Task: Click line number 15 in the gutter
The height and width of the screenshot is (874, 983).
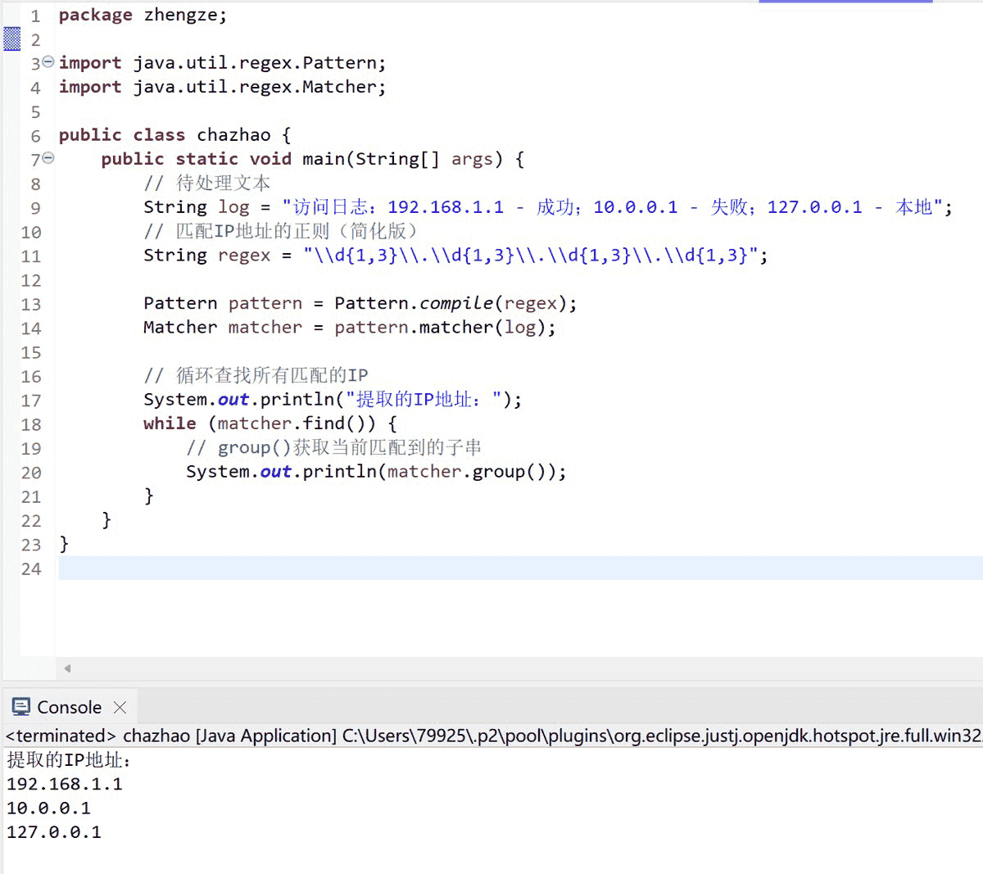Action: pyautogui.click(x=31, y=352)
